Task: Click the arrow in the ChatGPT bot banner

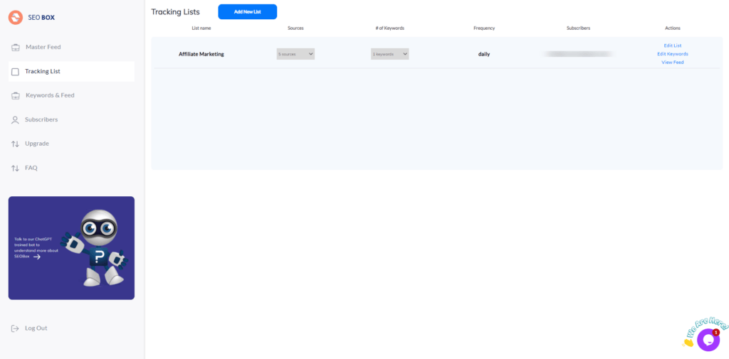Action: point(37,257)
